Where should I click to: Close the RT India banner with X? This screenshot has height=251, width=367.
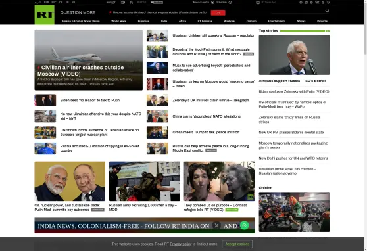pos(216,225)
